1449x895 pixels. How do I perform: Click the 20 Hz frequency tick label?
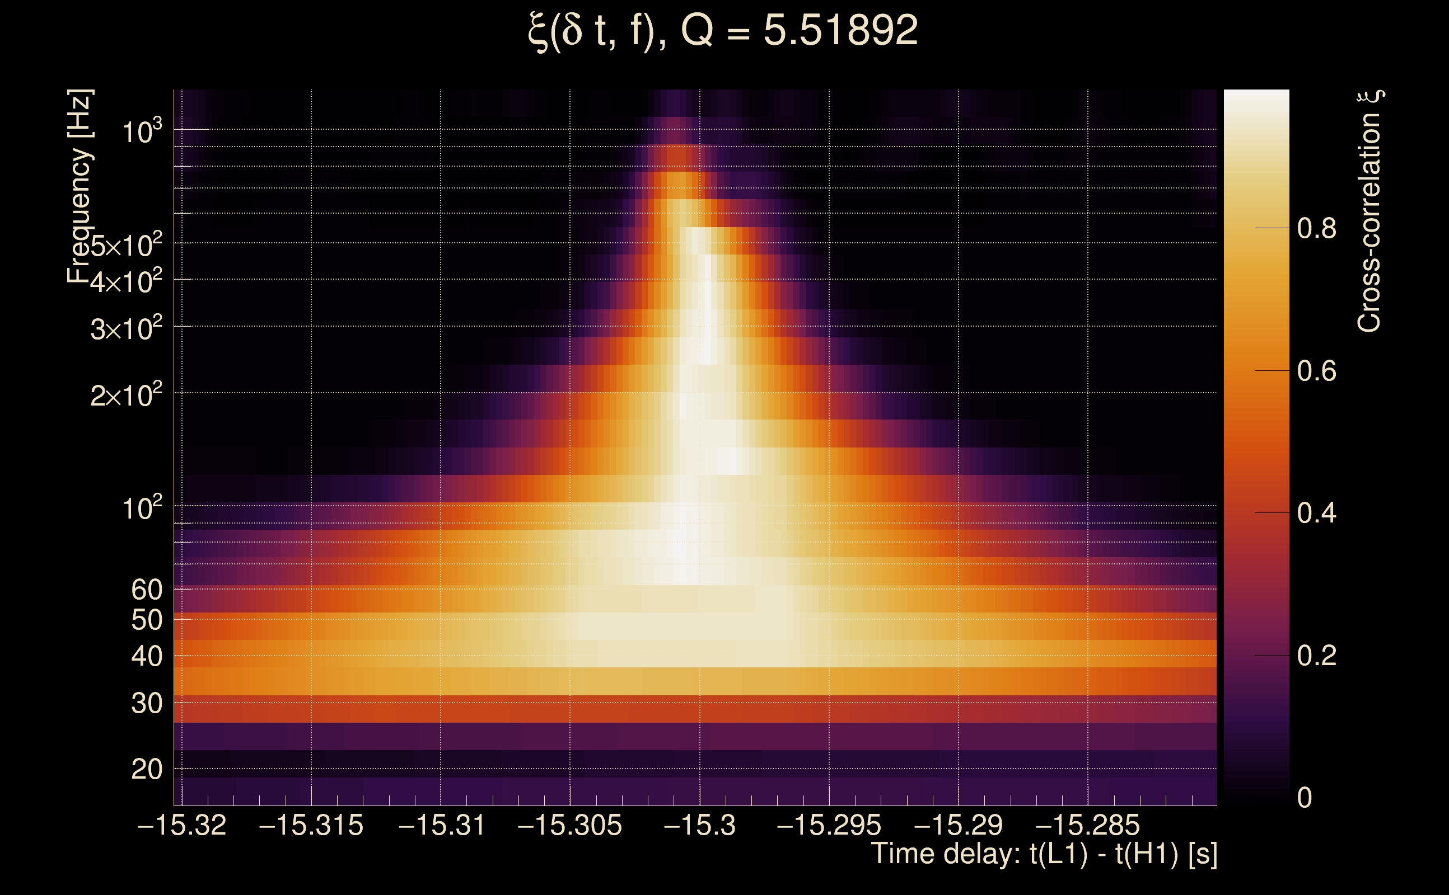146,770
